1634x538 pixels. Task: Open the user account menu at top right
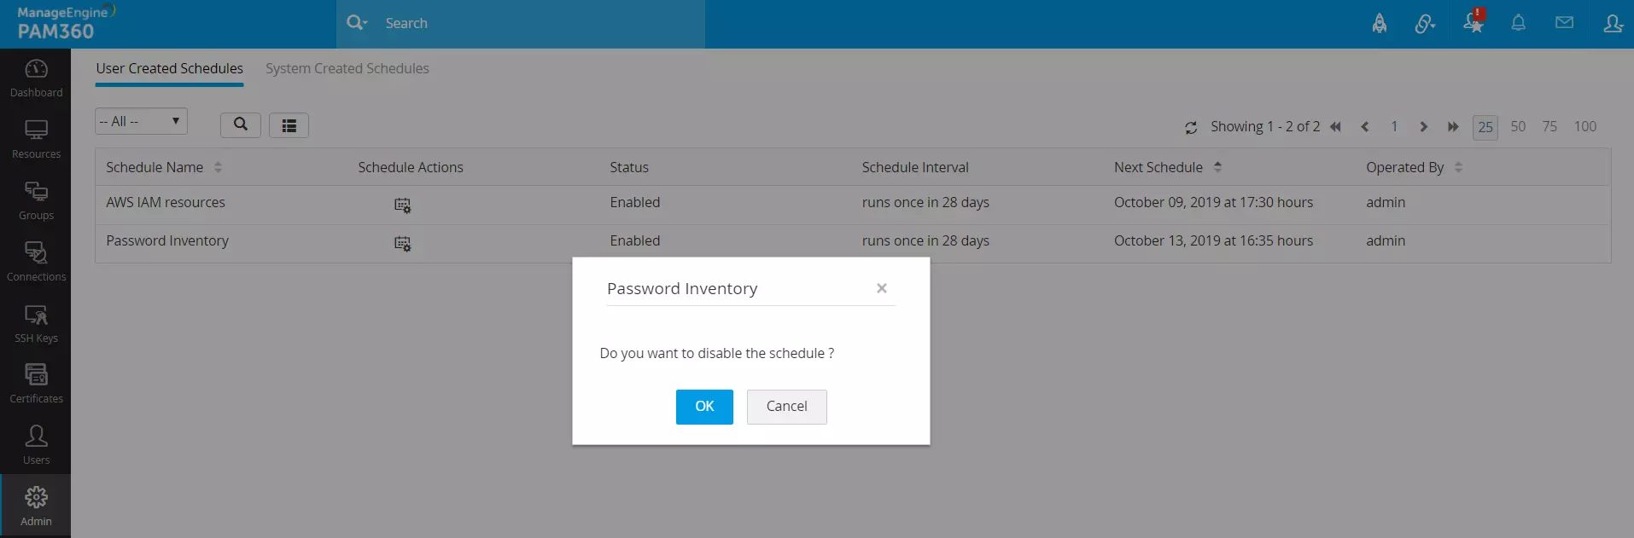point(1613,24)
